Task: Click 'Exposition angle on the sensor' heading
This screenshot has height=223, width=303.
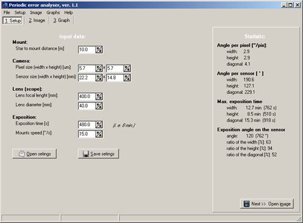Action: tap(251, 130)
